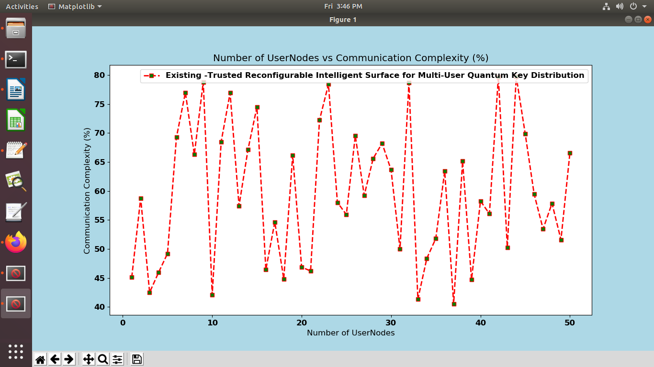Screen dimensions: 654x367
Task: Open LibreOffice Calc from the dock
Action: coord(16,120)
